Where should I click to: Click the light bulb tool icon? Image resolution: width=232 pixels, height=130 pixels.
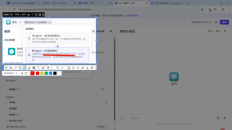coord(48,68)
